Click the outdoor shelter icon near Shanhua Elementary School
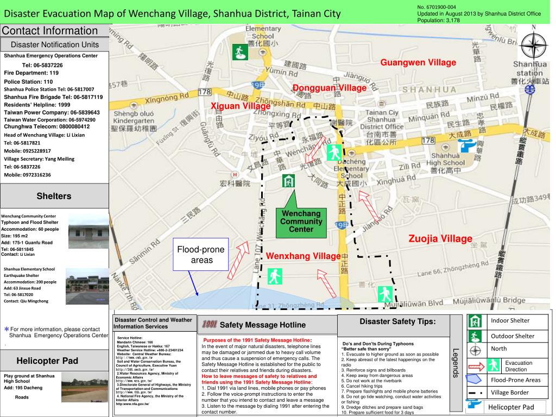Screen dimensions: 556x417 coord(240,52)
